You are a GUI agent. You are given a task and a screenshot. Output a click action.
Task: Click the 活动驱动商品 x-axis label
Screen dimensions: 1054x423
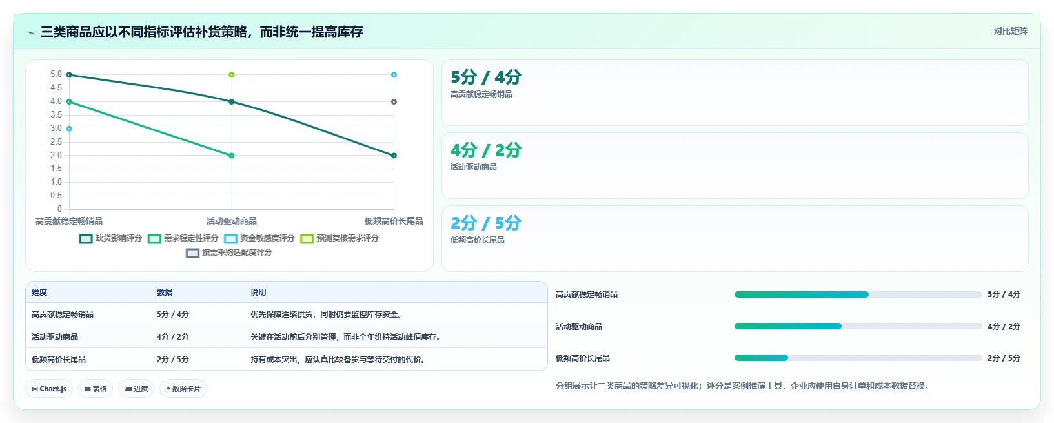[232, 222]
